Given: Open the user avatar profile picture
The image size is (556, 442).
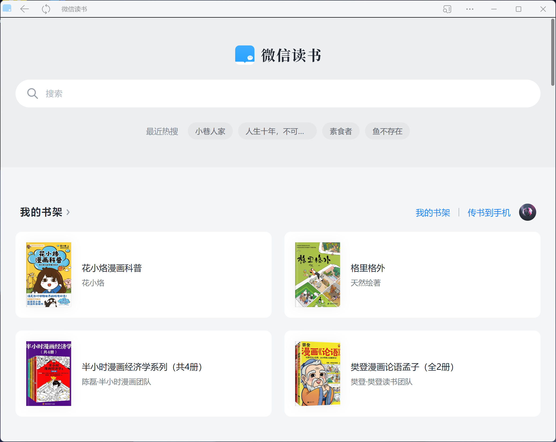Looking at the screenshot, I should click(x=527, y=212).
